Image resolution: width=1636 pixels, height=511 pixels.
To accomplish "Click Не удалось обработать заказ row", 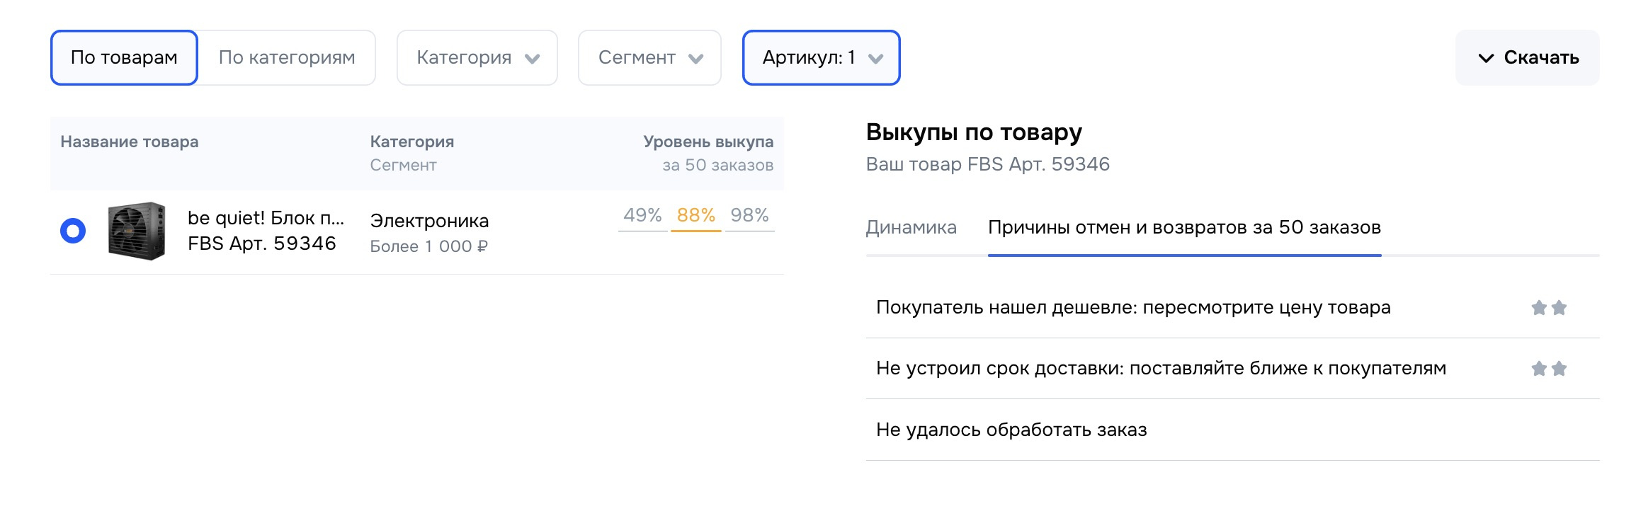I will tap(1232, 430).
